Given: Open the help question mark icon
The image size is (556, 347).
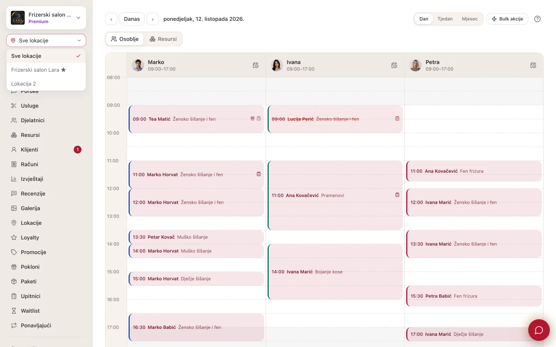Looking at the screenshot, I should pyautogui.click(x=537, y=19).
